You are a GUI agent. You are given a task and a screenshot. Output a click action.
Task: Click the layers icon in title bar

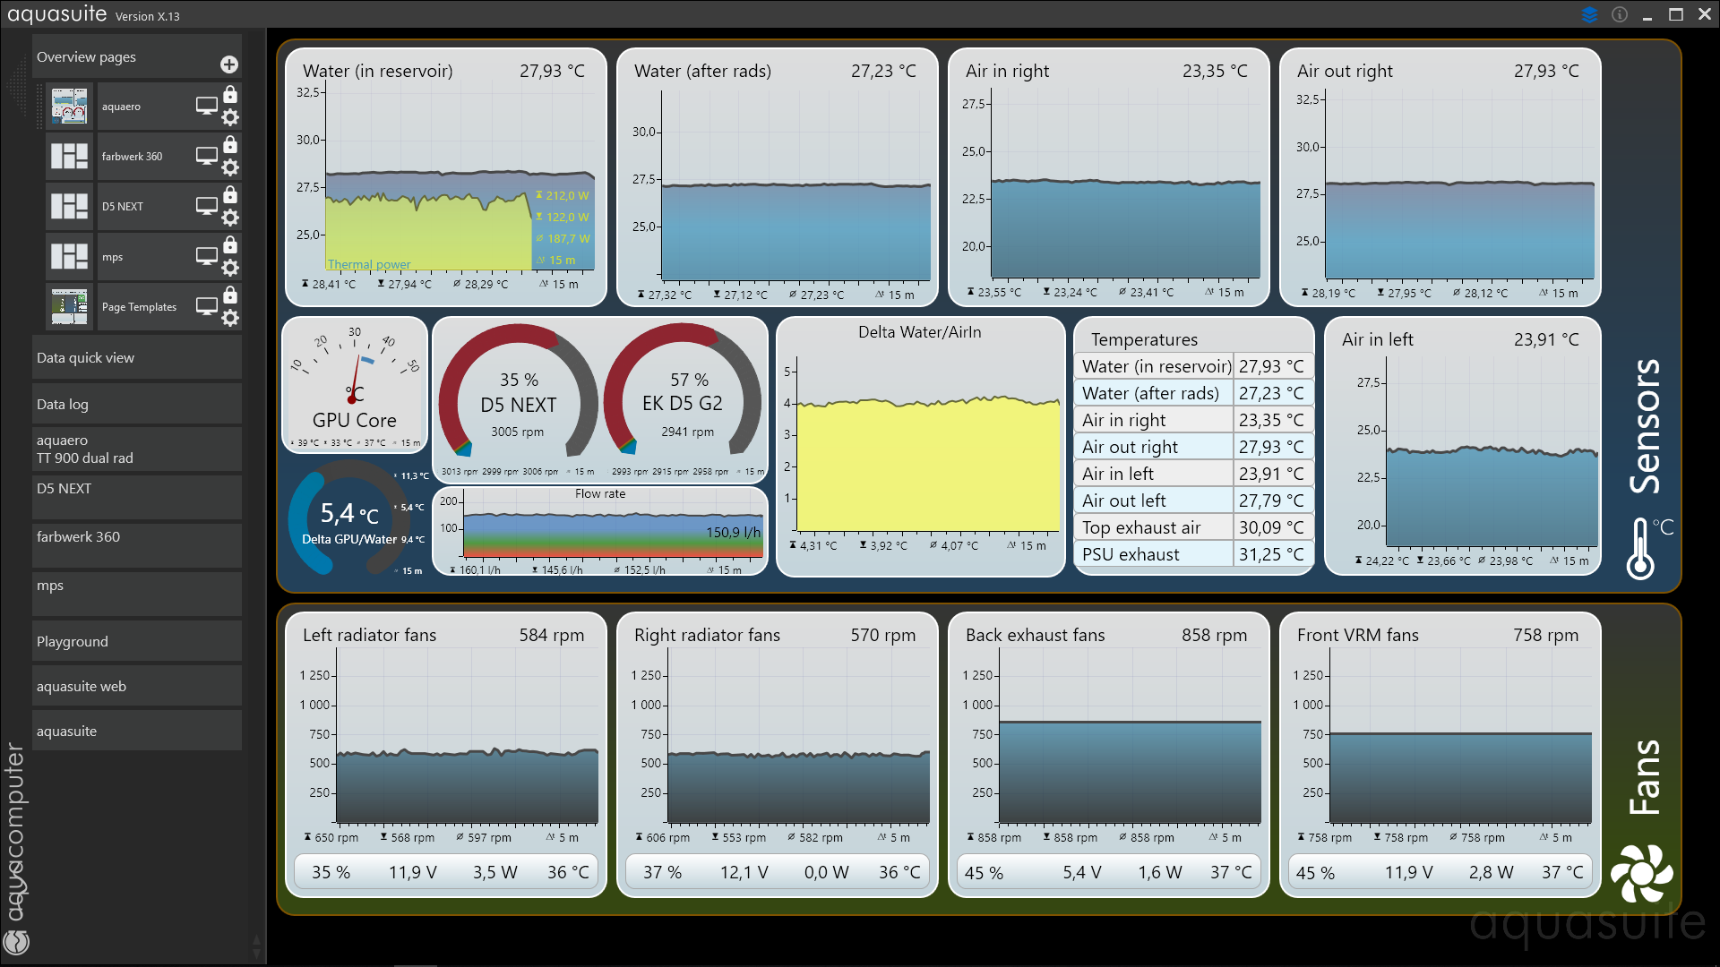click(x=1589, y=14)
